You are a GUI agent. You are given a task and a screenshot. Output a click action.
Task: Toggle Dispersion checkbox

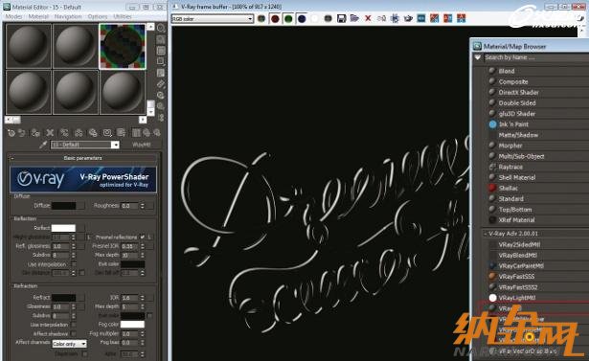(x=85, y=354)
